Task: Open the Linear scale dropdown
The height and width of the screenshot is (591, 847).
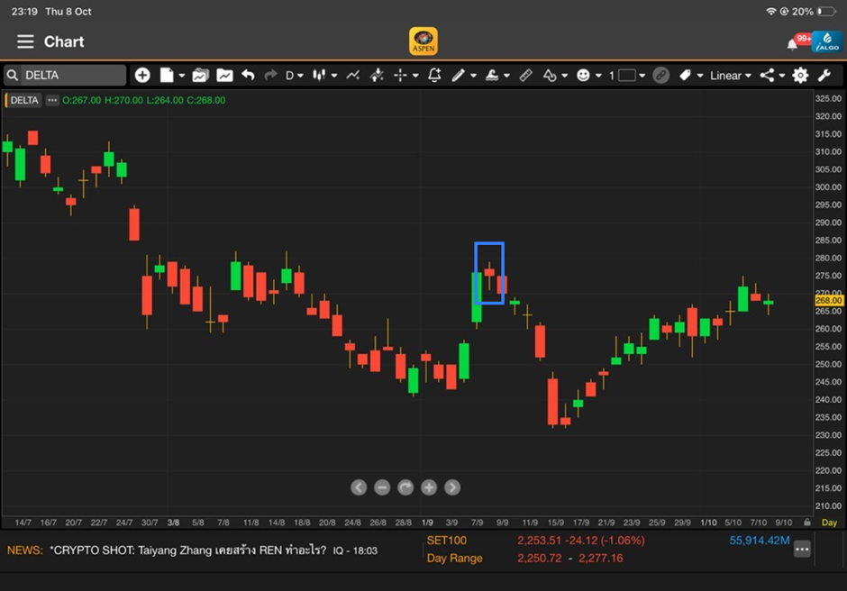Action: tap(731, 75)
